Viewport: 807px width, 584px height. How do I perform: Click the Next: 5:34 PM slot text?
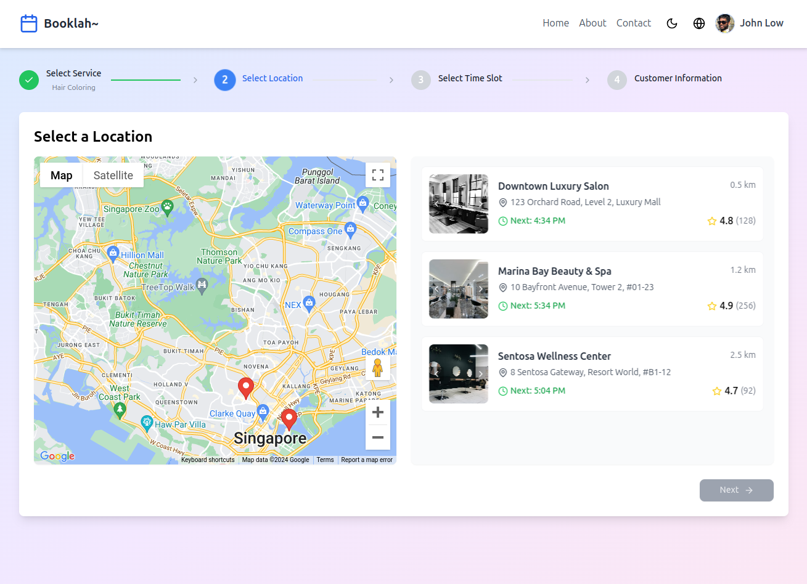[538, 306]
